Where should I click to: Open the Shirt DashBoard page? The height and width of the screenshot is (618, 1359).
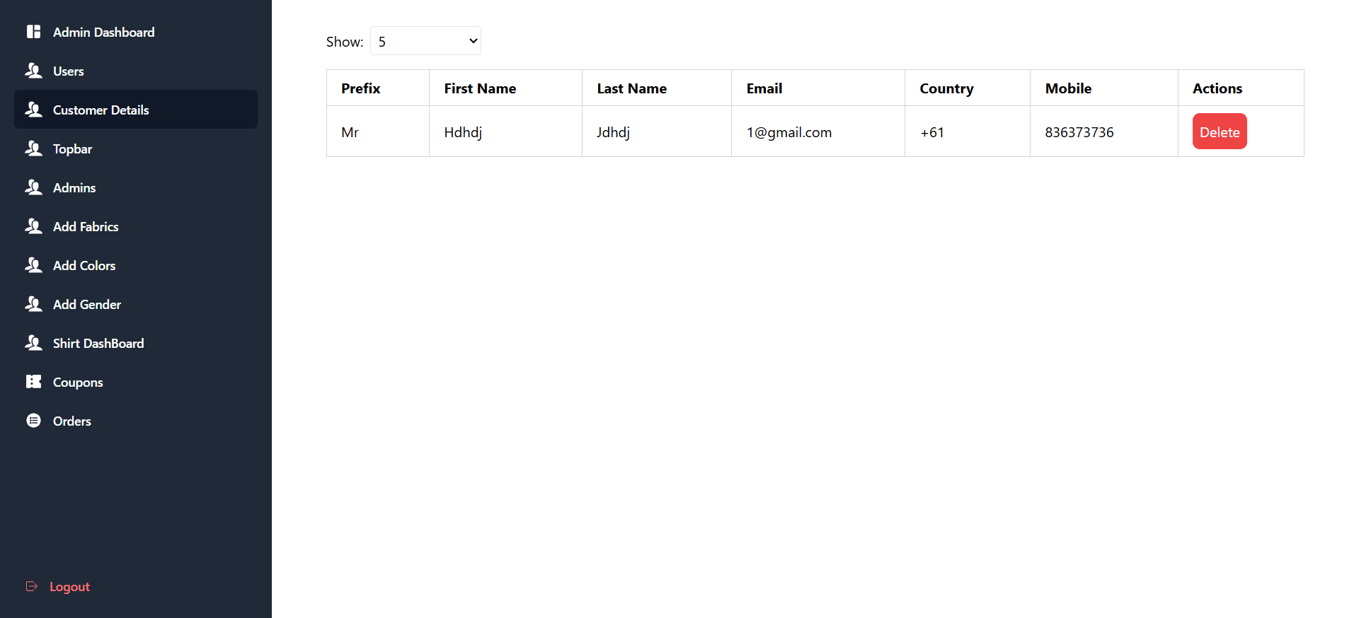[x=98, y=343]
